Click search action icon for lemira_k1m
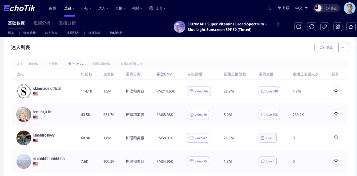Image resolution: width=357 pixels, height=176 pixels. (x=336, y=114)
